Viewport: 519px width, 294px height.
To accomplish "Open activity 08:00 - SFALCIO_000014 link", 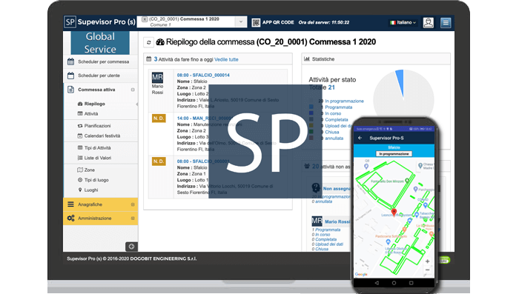I will [203, 75].
